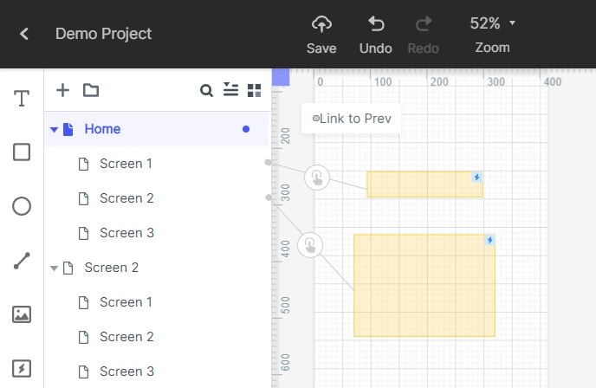Go back from Demo Project
The width and height of the screenshot is (596, 388).
click(24, 34)
